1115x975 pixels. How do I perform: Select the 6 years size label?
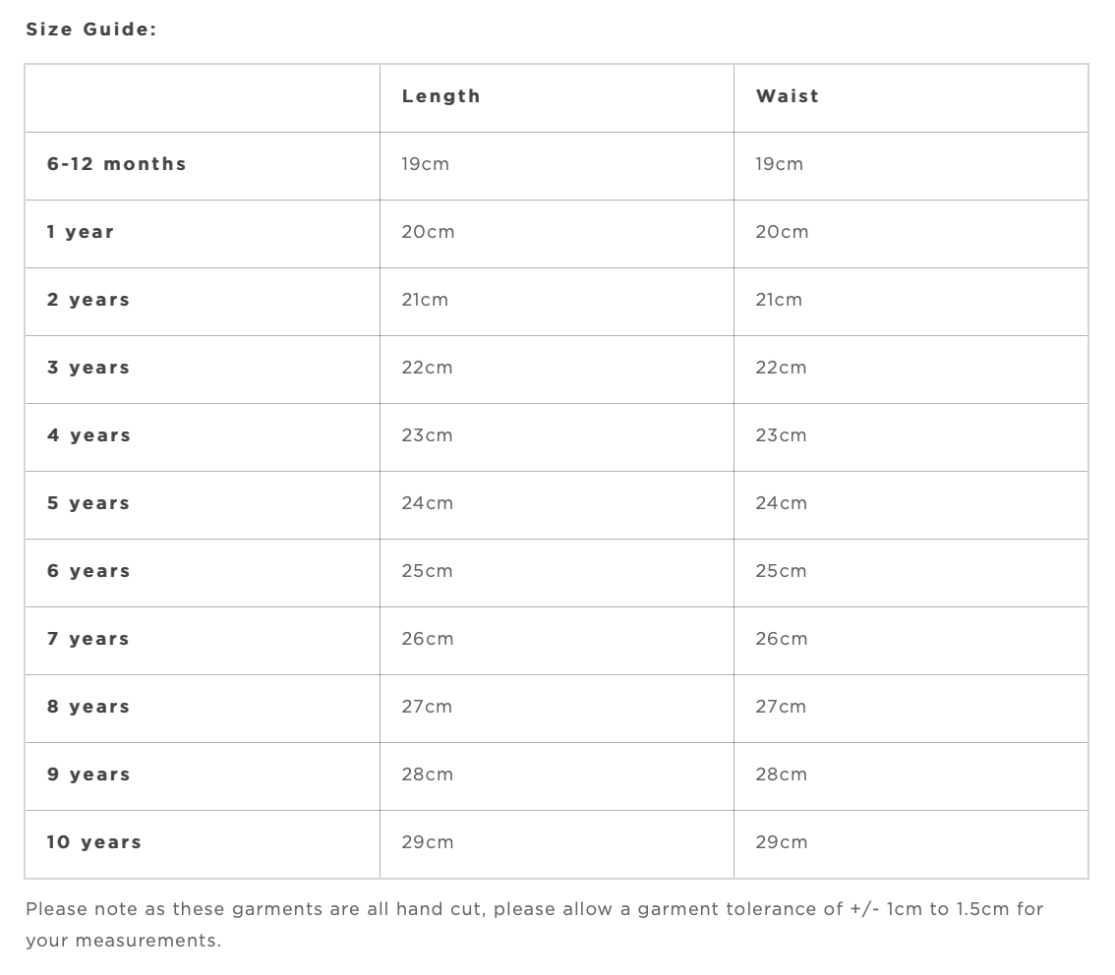coord(88,571)
